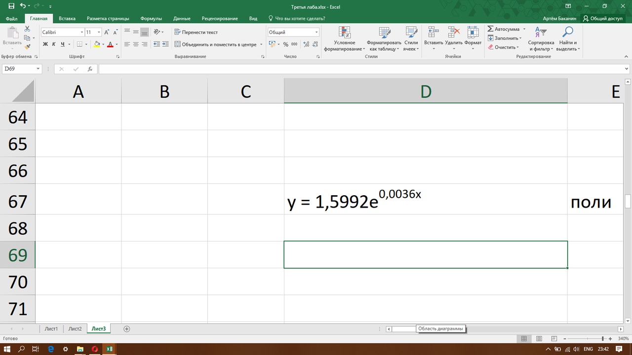Toggle Перенести текст wrap text
This screenshot has height=355, width=632.
196,32
